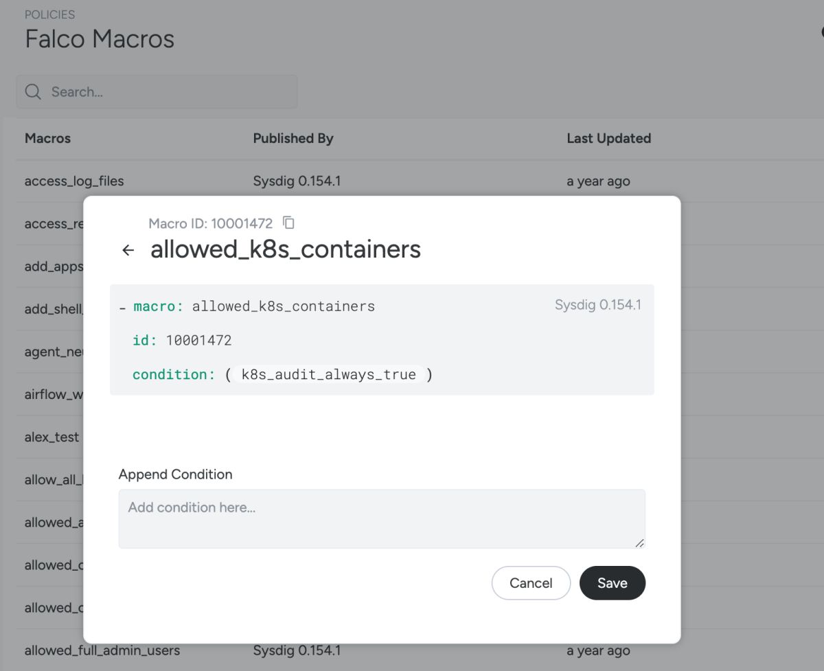Click the Append Condition resize handle

point(639,543)
